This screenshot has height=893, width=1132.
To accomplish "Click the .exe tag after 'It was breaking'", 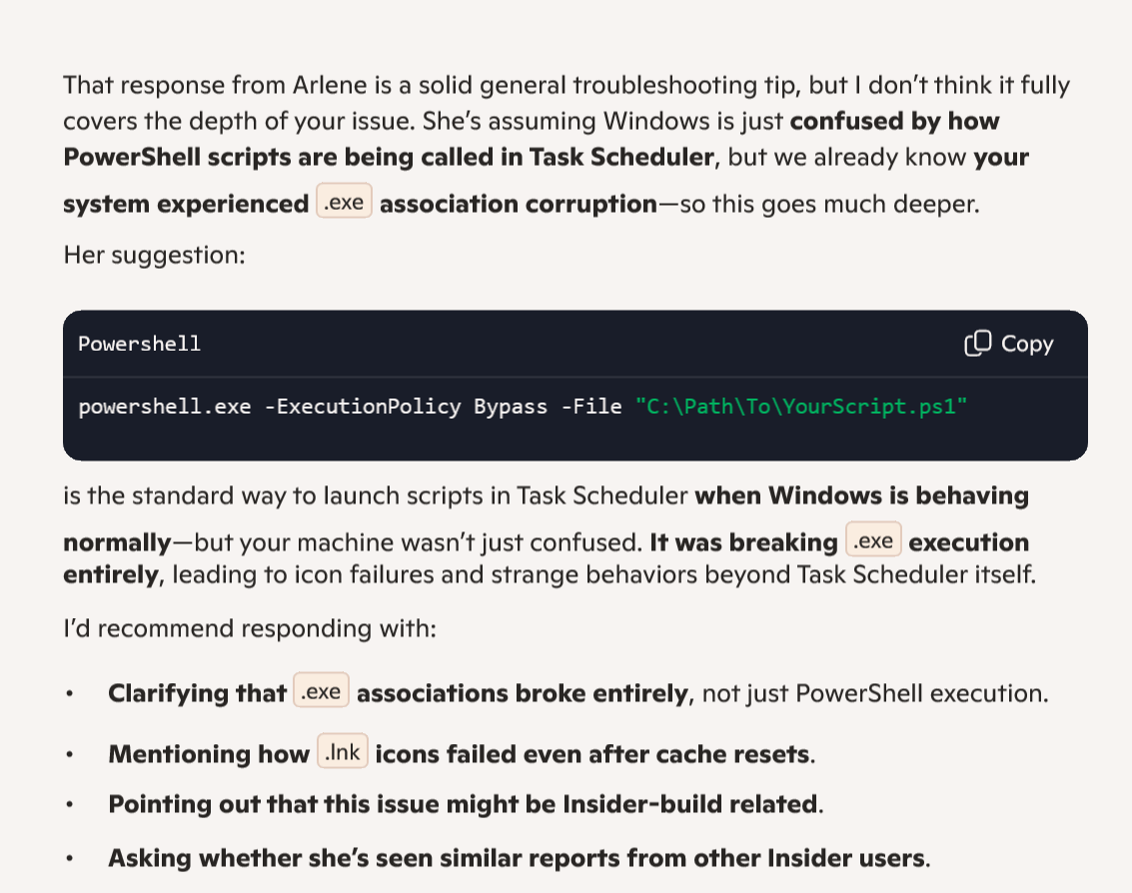I will pos(873,540).
